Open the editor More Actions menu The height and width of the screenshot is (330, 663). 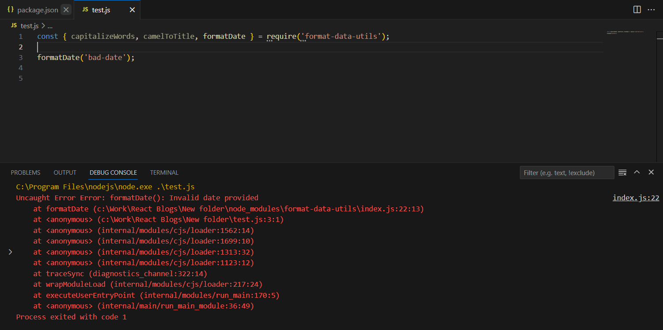(x=651, y=10)
